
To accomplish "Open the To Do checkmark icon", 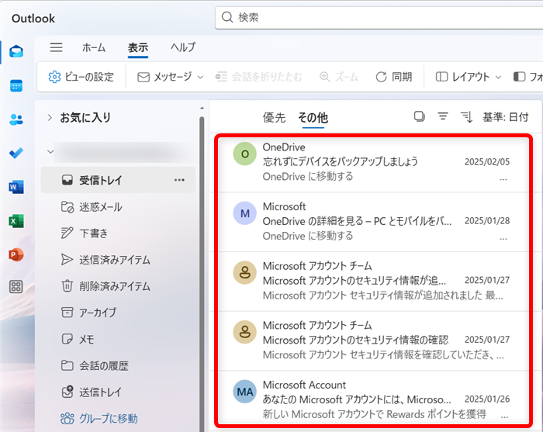I will [x=16, y=153].
